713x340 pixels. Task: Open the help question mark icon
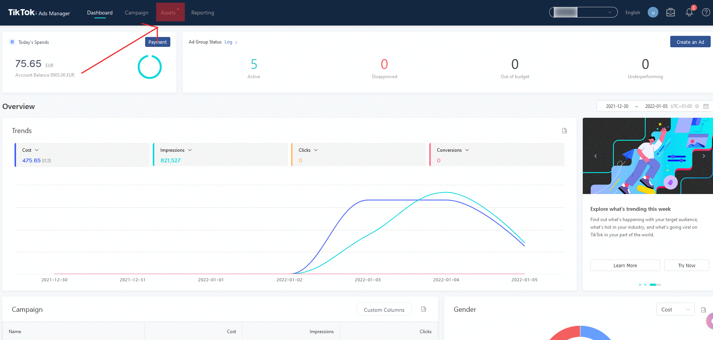click(x=706, y=13)
